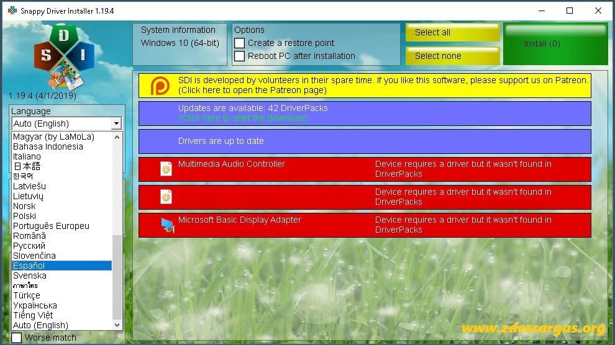Select Română language
This screenshot has width=615, height=345.
tap(62, 236)
